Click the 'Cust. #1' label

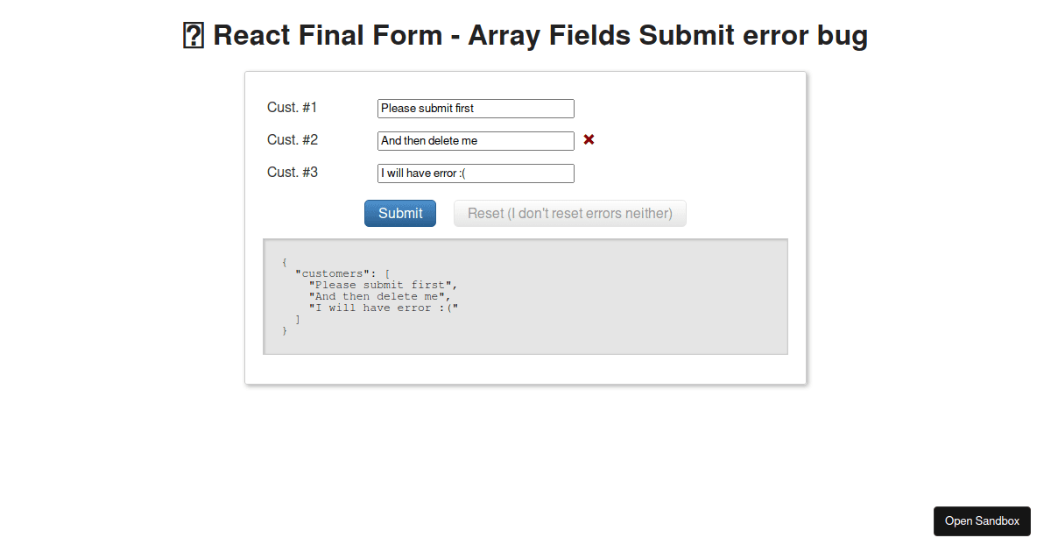click(x=292, y=108)
